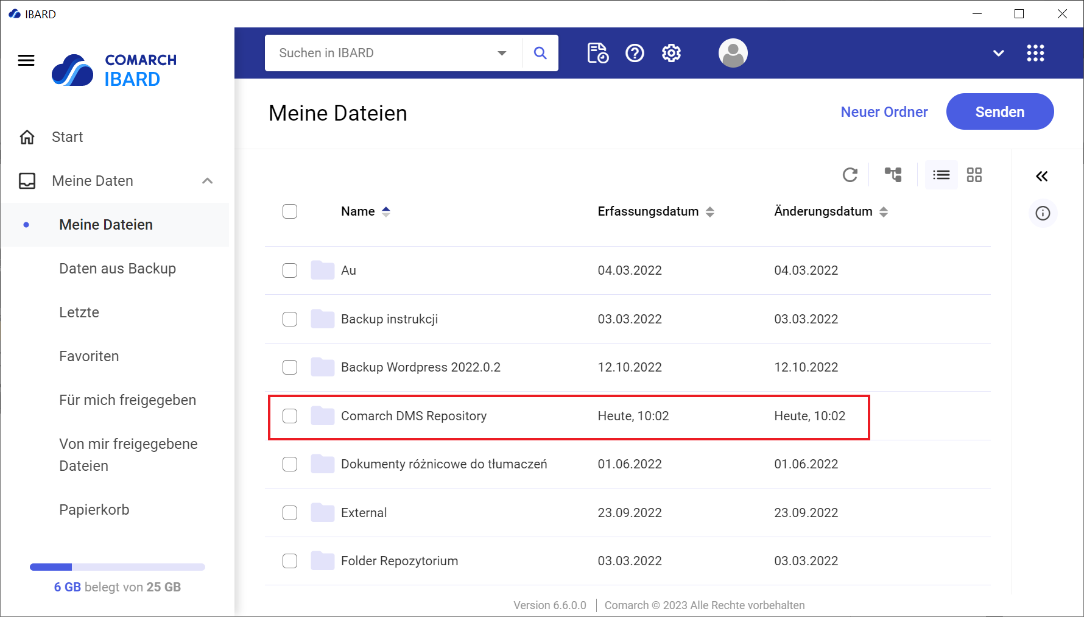Click the Comarch DMS Repository folder icon
This screenshot has height=617, width=1084.
click(x=322, y=415)
